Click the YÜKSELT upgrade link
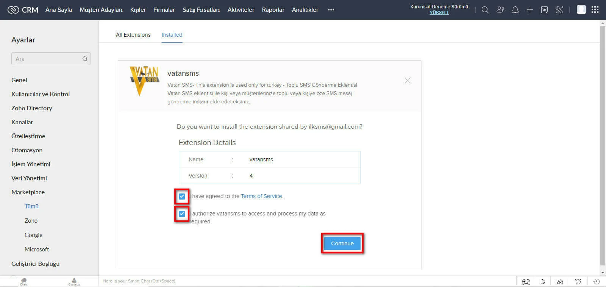 (439, 12)
